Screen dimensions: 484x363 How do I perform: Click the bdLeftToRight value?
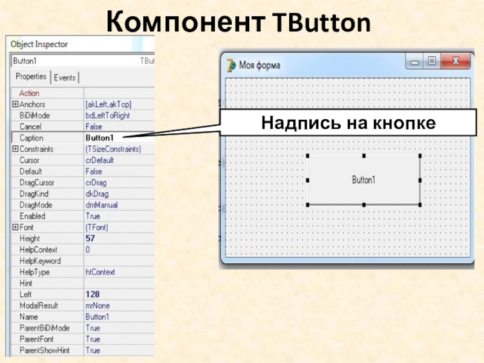pyautogui.click(x=108, y=116)
